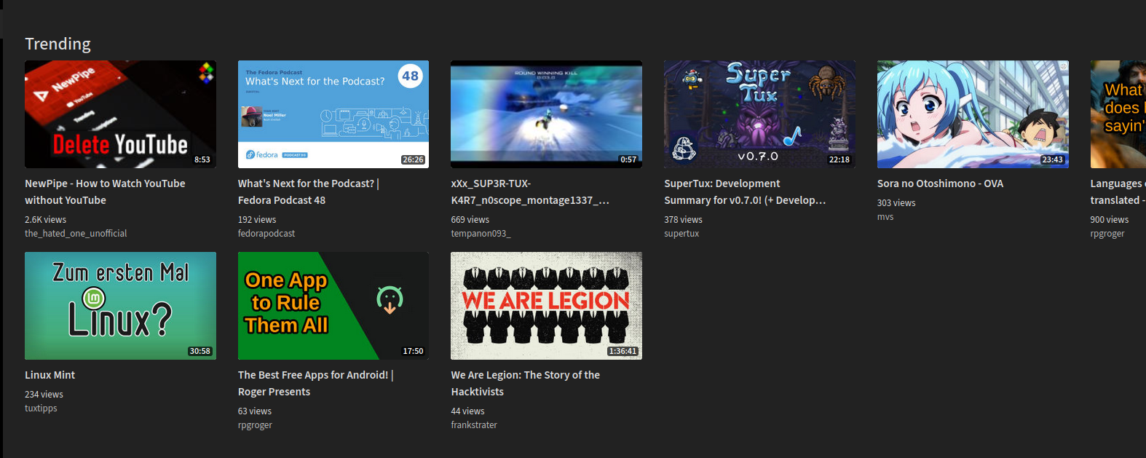Open the Fedora Podcast 48 thumbnail
This screenshot has width=1146, height=458.
point(333,114)
